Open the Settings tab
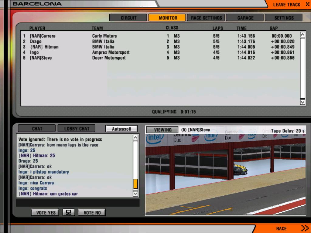Image resolution: width=311 pixels, height=233 pixels. (x=284, y=18)
